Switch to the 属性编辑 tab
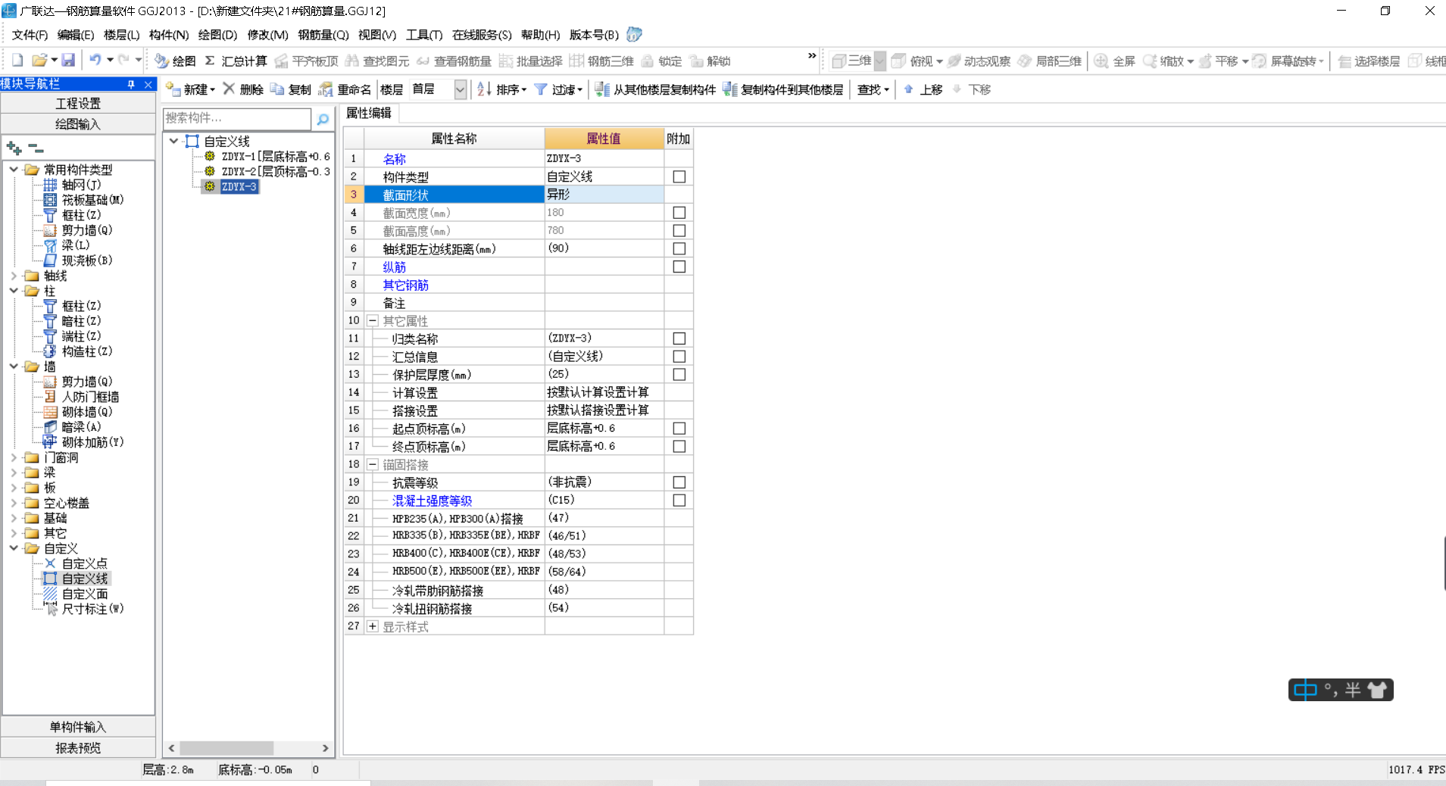Screen dimensions: 1446x786 [369, 113]
